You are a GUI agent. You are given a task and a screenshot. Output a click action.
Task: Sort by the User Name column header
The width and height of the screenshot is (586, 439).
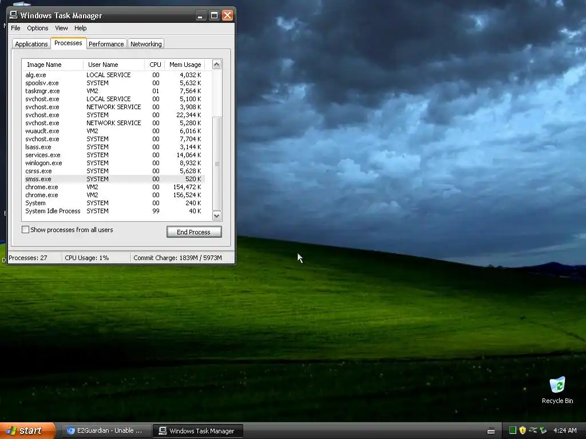point(114,65)
